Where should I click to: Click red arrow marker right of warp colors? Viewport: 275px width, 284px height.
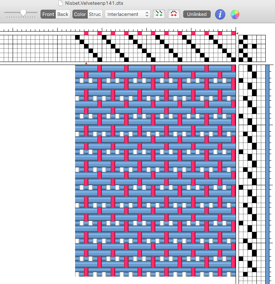coord(237,33)
